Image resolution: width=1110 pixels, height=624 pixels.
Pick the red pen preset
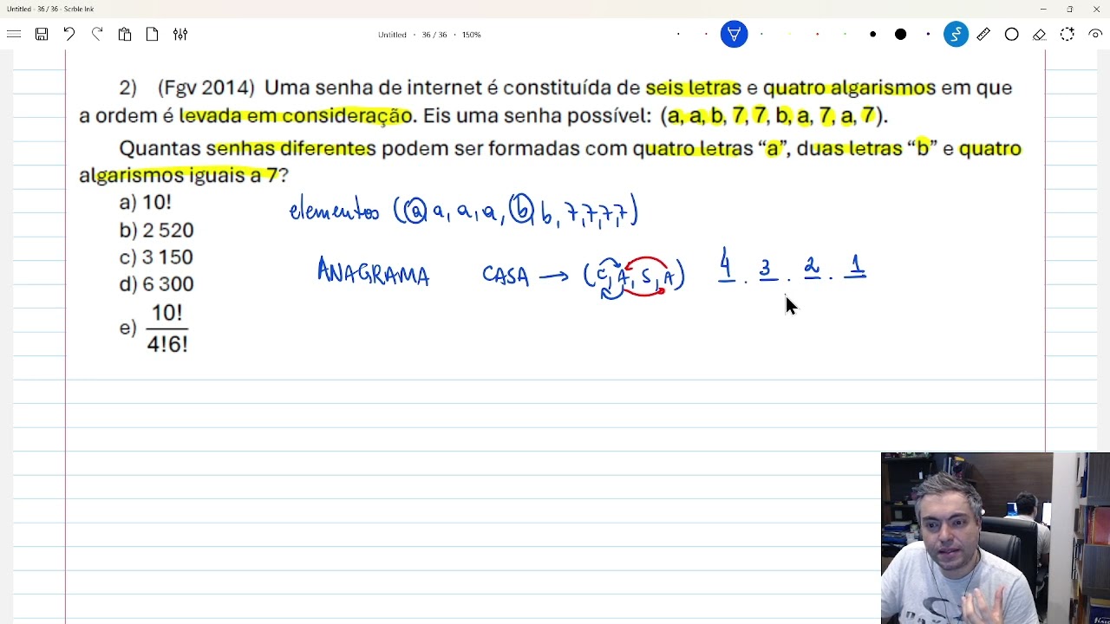(817, 35)
